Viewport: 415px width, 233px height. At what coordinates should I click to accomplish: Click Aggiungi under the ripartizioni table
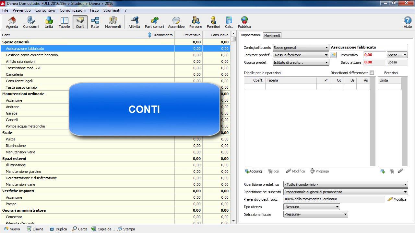(x=254, y=171)
